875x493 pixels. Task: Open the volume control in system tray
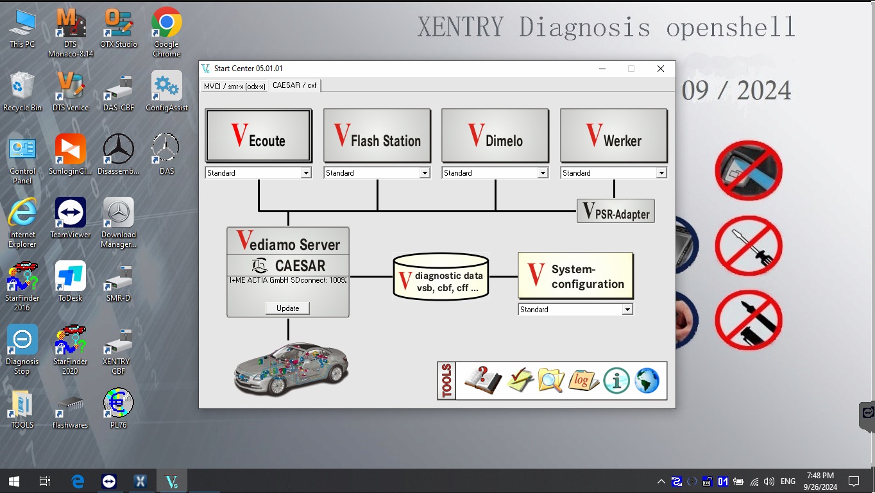pos(769,481)
